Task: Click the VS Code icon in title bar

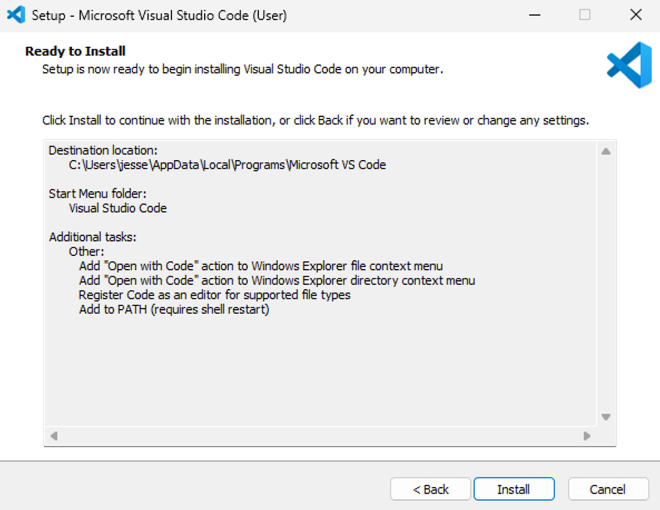Action: 16,15
